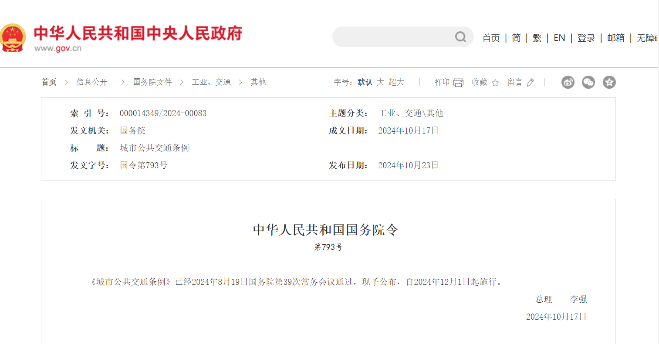659x344 pixels.
Task: Click the favorite star outline icon
Action: pos(495,83)
